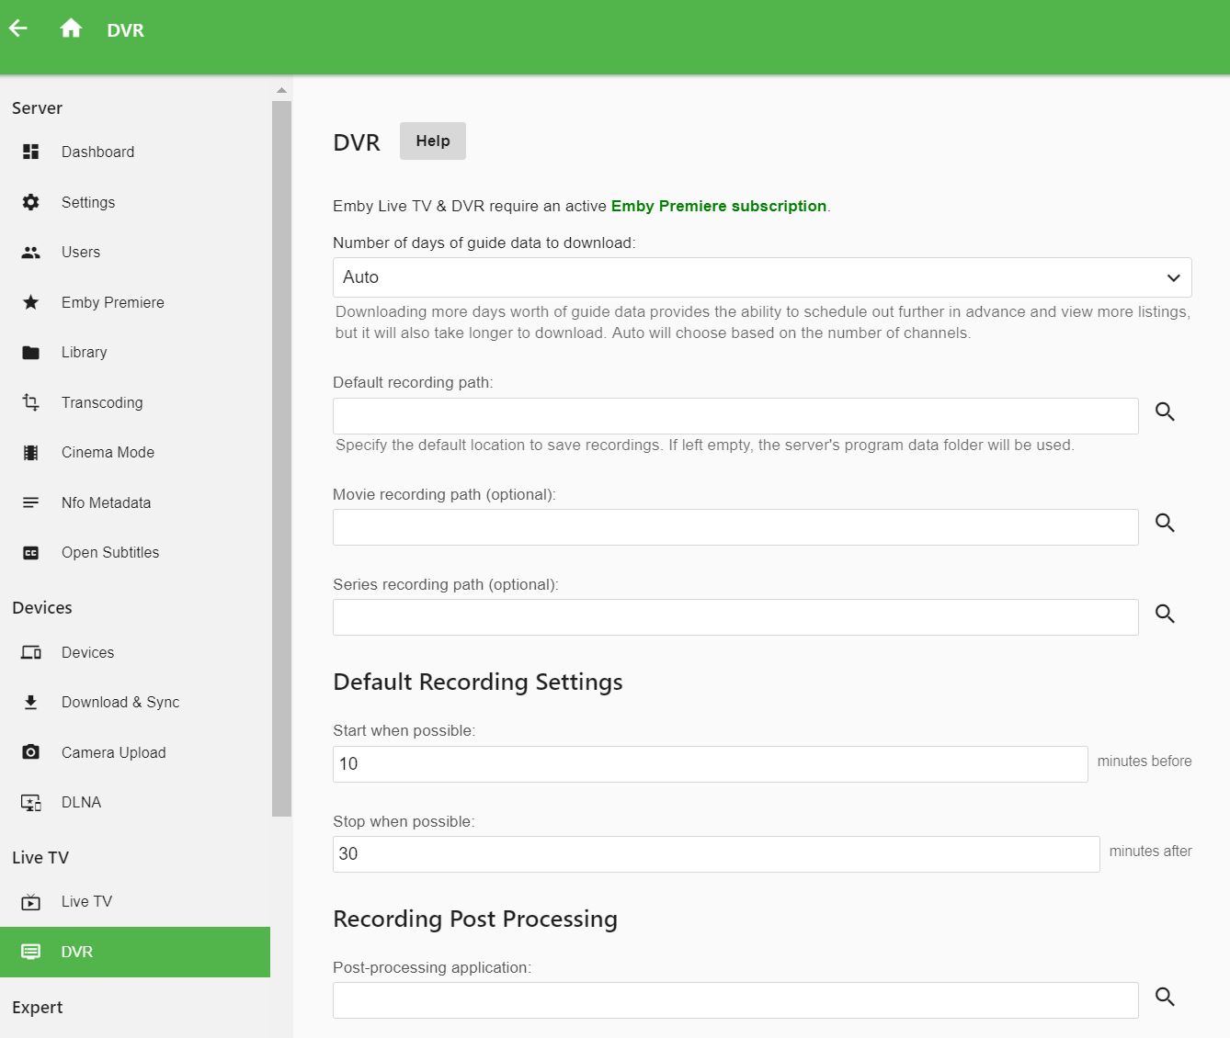1230x1038 pixels.
Task: Open Users menu item
Action: [x=135, y=252]
